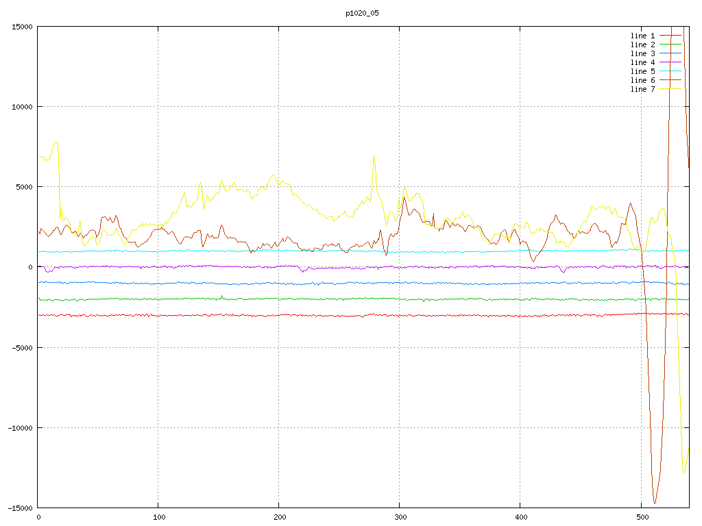Click the plot title p1020_05
The width and height of the screenshot is (702, 526).
[x=362, y=13]
